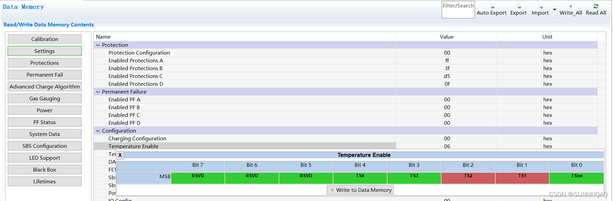Open the LED Support category
Viewport: 613px width, 201px height.
45,158
